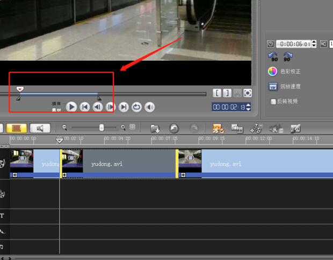Toggle audio icon on first clip
Viewport: 333px width, 260px height.
pos(15,175)
